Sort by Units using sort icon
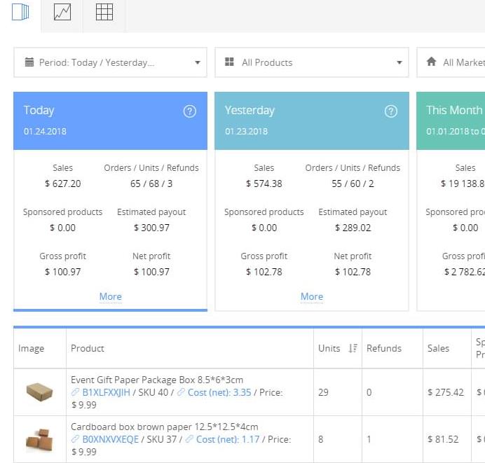485x463 pixels. point(353,348)
